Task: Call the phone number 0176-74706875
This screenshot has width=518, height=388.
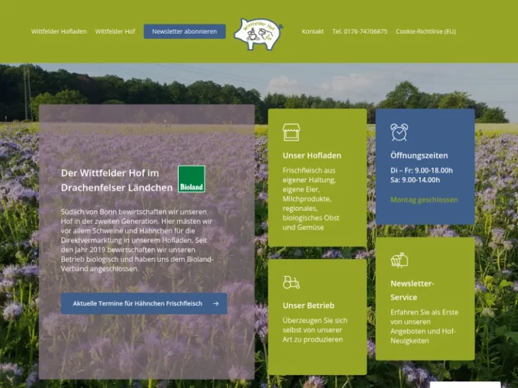Action: coord(359,32)
